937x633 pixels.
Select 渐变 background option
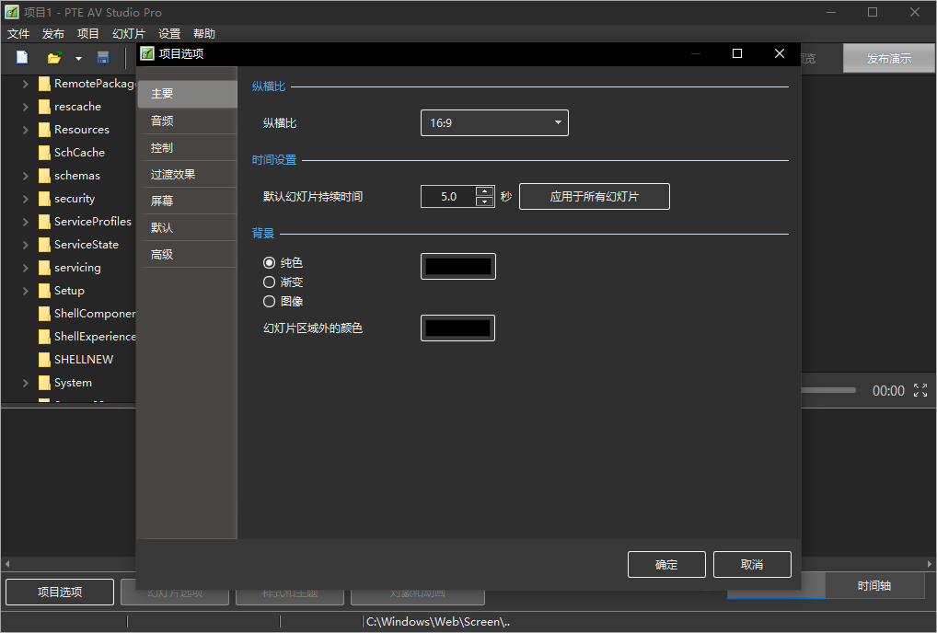pyautogui.click(x=268, y=282)
